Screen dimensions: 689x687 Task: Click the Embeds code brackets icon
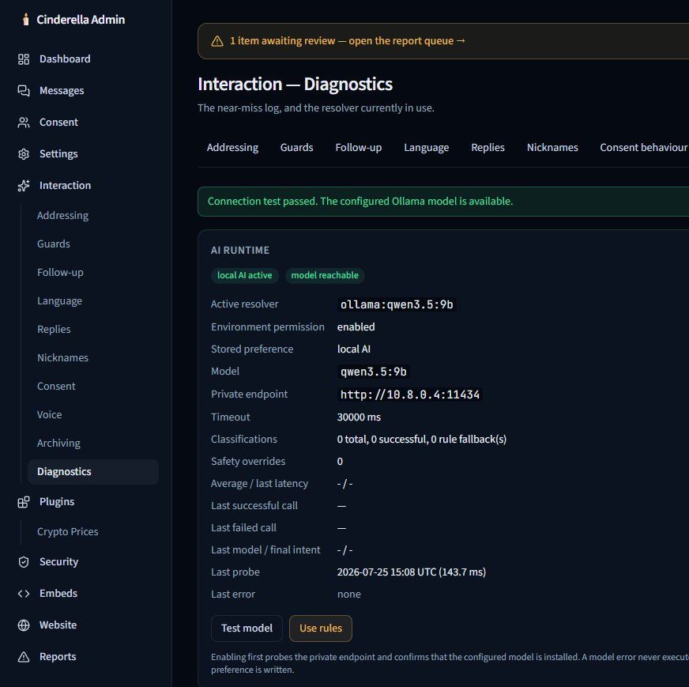coord(24,594)
